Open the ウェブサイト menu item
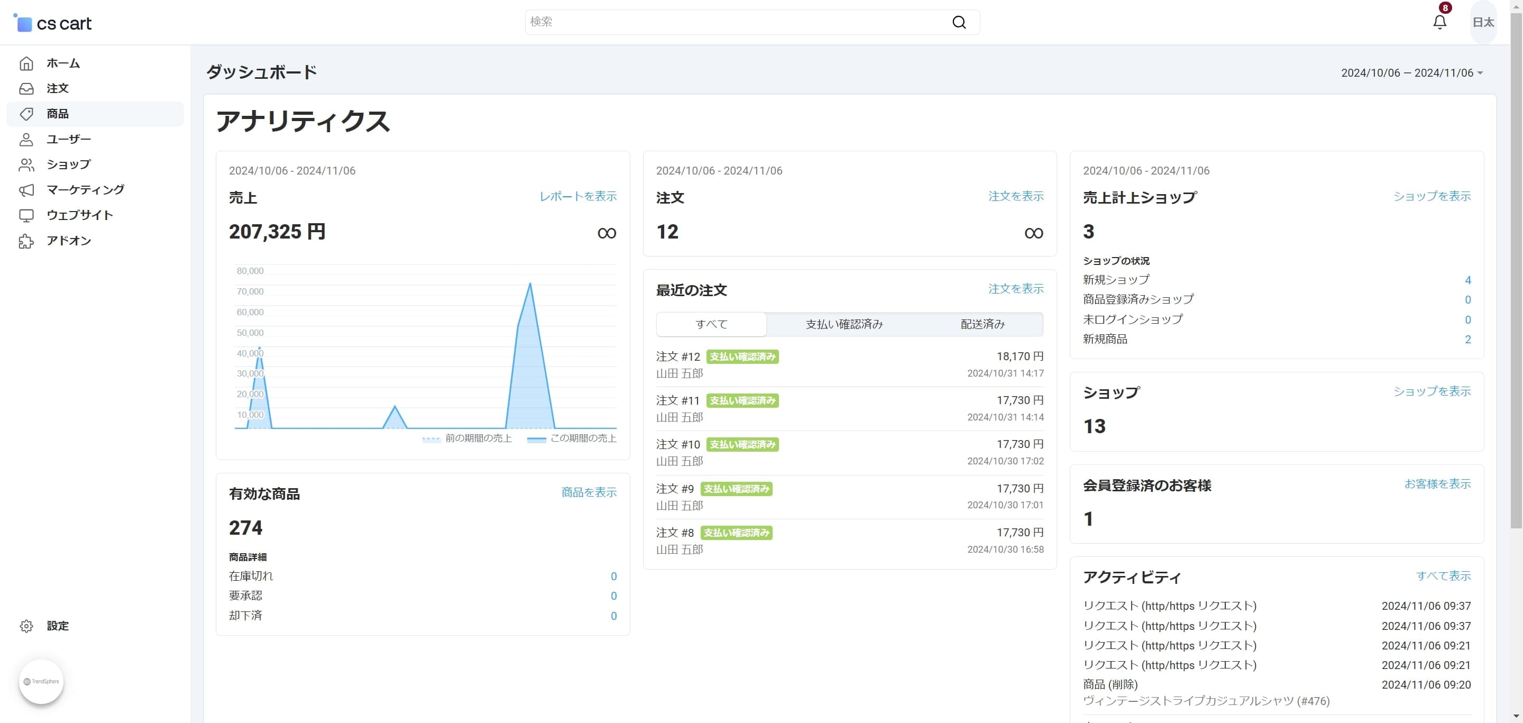Image resolution: width=1523 pixels, height=723 pixels. click(x=80, y=215)
